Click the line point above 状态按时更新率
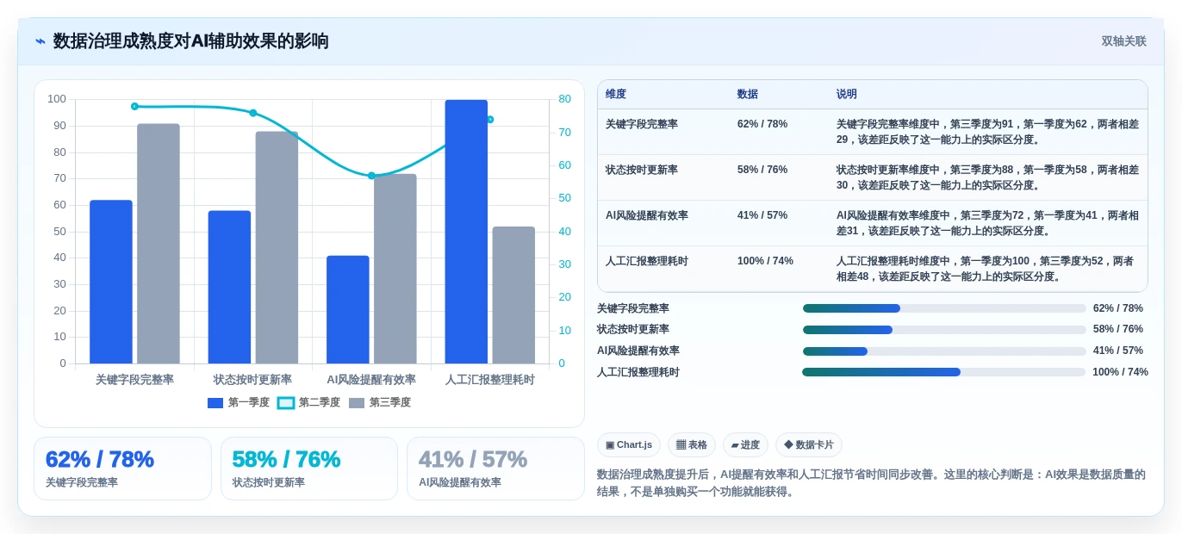The image size is (1182, 534). click(253, 113)
